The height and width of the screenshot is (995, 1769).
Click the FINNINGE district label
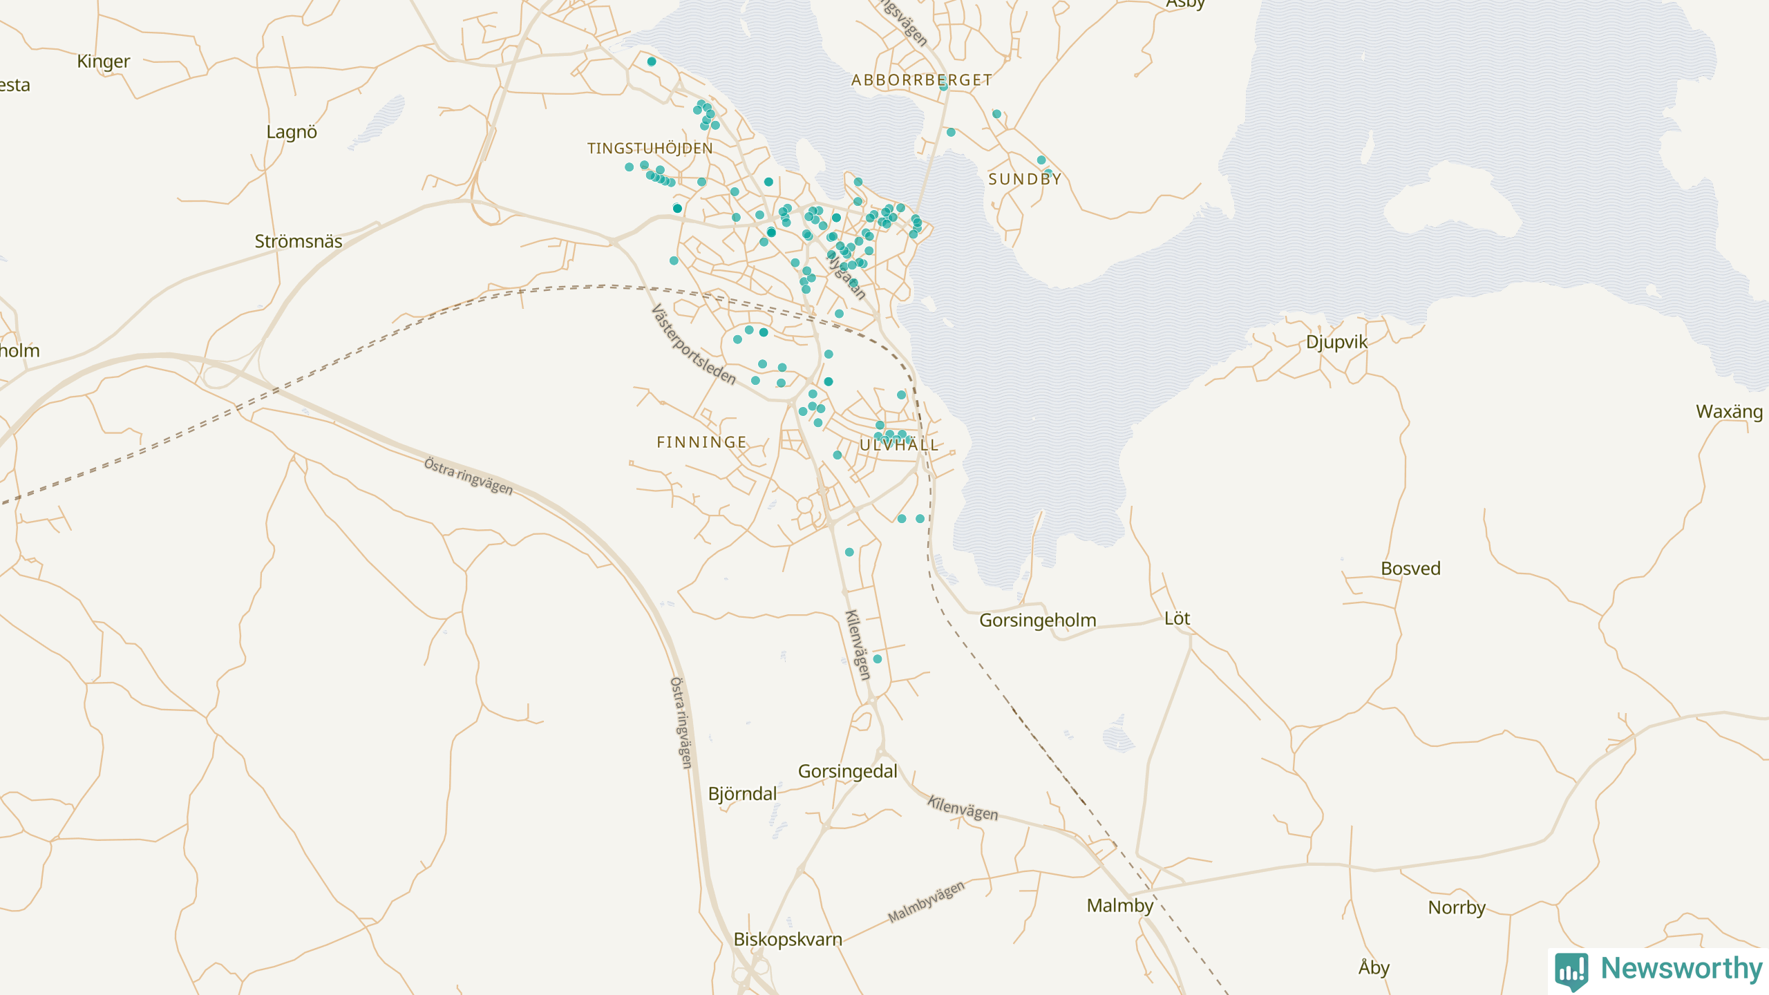(x=701, y=442)
